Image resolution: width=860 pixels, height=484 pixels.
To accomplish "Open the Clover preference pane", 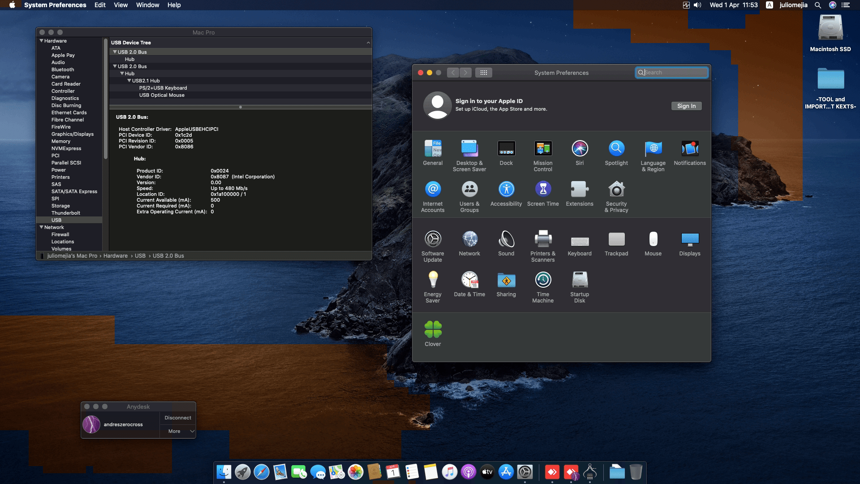I will coord(432,328).
